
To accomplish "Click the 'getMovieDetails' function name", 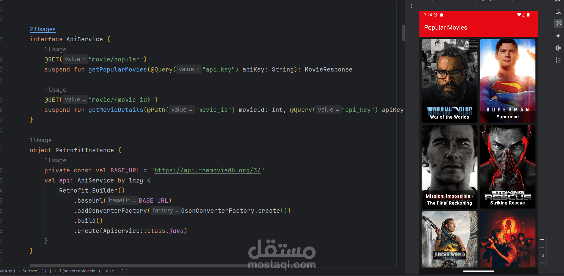I will 116,110.
